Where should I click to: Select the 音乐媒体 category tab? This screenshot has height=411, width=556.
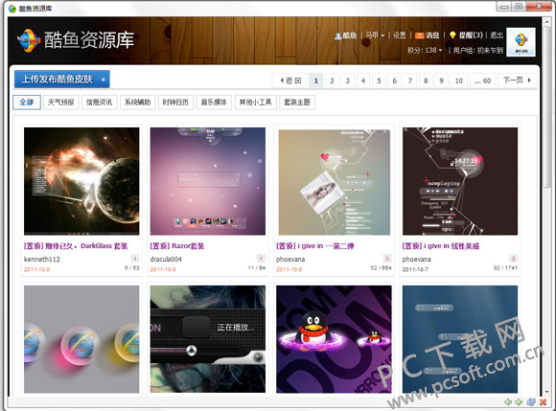pos(214,103)
